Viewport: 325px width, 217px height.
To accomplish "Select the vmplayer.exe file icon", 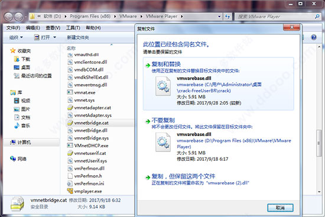I will [x=70, y=191].
